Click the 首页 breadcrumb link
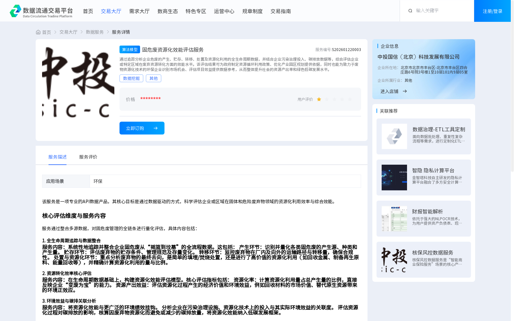Screen dimensions: 514x321 pos(47,32)
